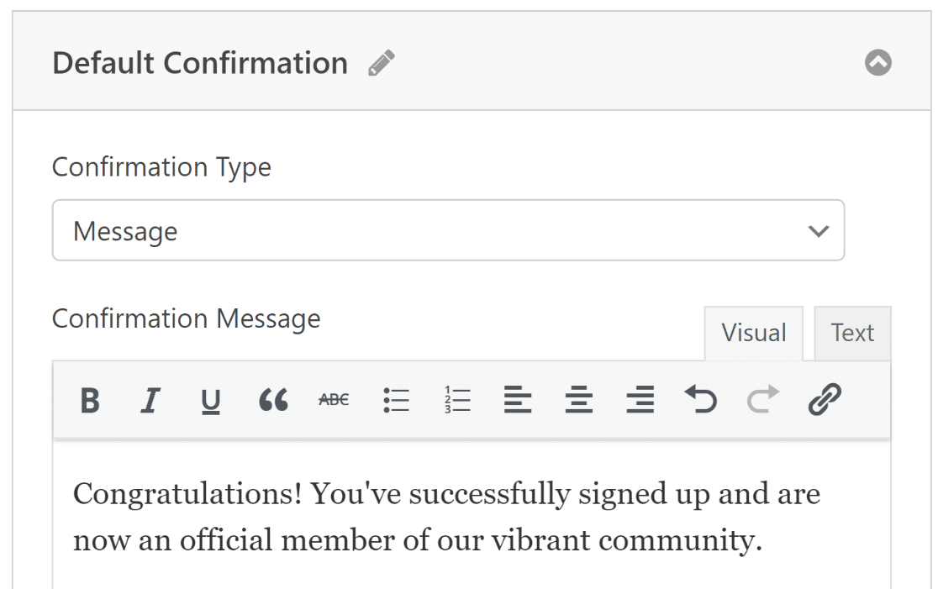Apply italic formatting
This screenshot has width=938, height=589.
150,401
